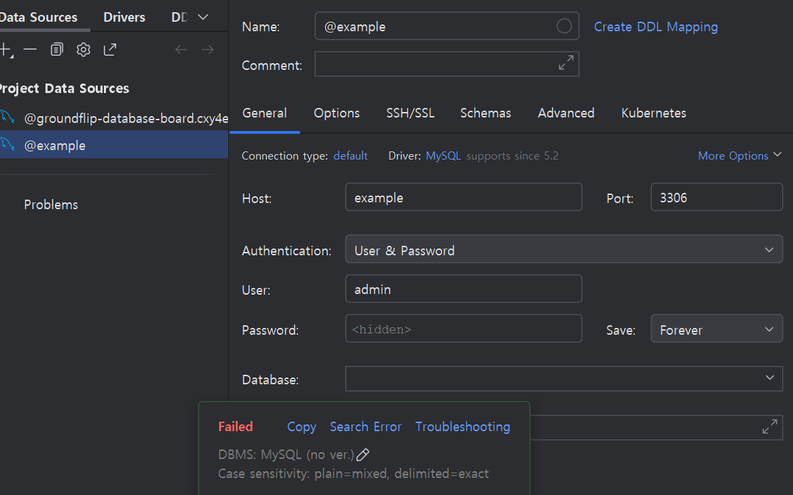Click the make global export arrow icon
The image size is (793, 495).
pyautogui.click(x=110, y=50)
